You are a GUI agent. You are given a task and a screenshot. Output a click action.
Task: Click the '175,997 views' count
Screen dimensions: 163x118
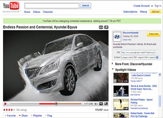point(102,110)
